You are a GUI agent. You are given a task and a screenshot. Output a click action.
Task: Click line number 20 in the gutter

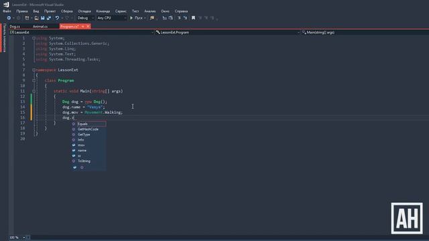click(x=23, y=139)
